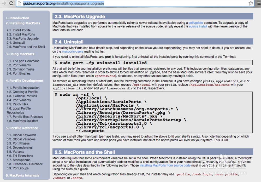This screenshot has height=182, width=261.
Task: Click the /Applications/DarwinPorts line
Action: (x=111, y=102)
